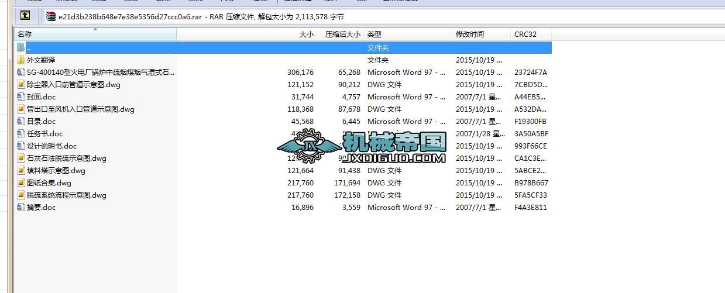
Task: Select file name 脱硫系统流程示意图.dwg
Action: [67, 195]
